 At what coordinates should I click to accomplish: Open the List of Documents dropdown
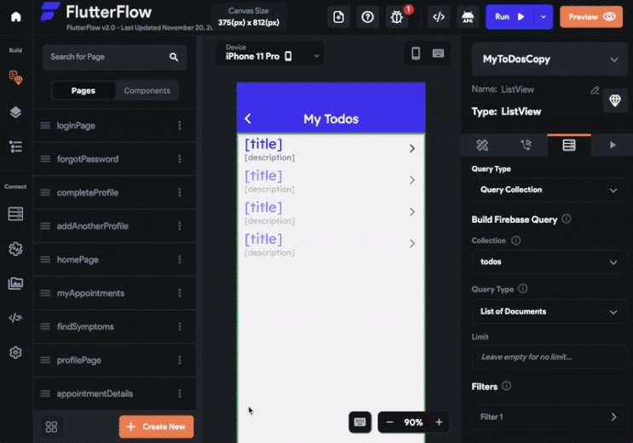(550, 311)
